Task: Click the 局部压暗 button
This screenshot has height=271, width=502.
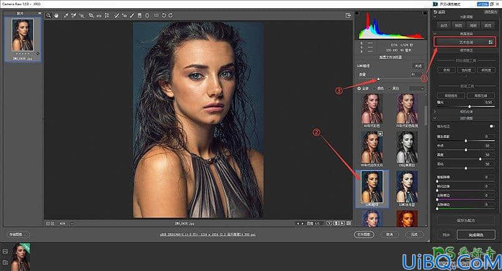Action: pyautogui.click(x=481, y=96)
